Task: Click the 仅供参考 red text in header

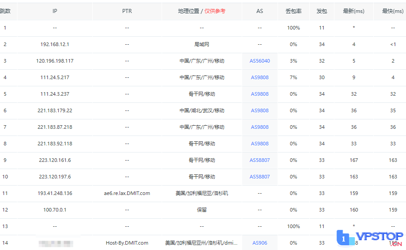Action: [x=215, y=11]
